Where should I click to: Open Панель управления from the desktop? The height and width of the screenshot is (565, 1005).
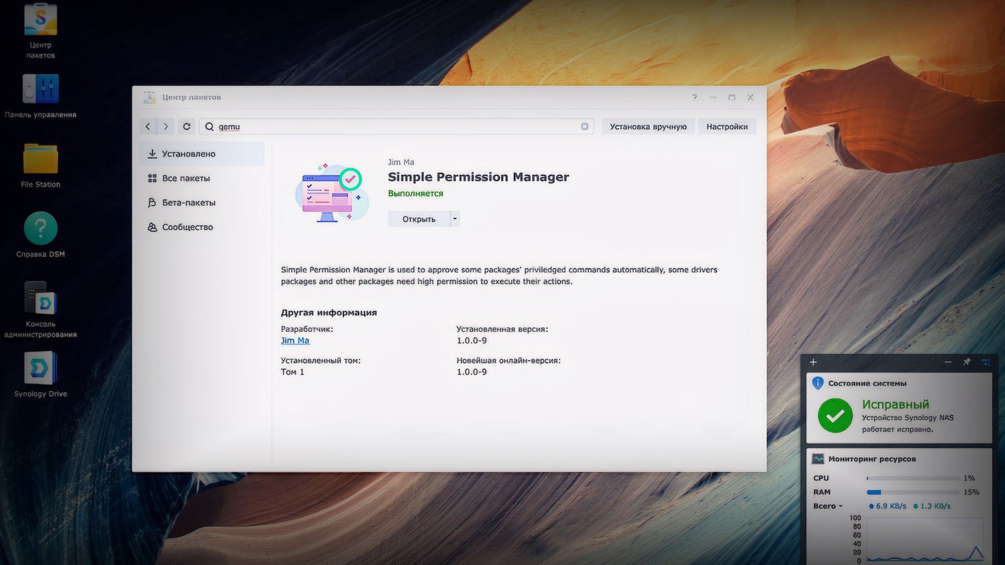coord(39,90)
